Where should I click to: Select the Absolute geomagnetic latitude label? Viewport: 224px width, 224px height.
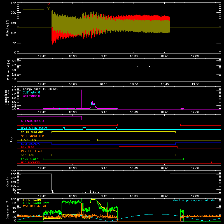click(193, 200)
